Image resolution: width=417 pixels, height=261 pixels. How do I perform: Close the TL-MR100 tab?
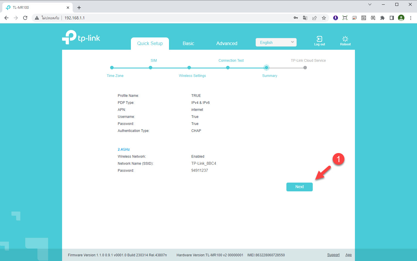tap(68, 8)
